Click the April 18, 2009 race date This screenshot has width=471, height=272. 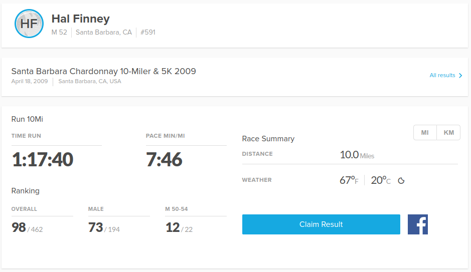[30, 81]
